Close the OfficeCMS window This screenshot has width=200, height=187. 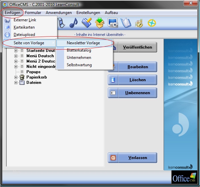coord(191,3)
